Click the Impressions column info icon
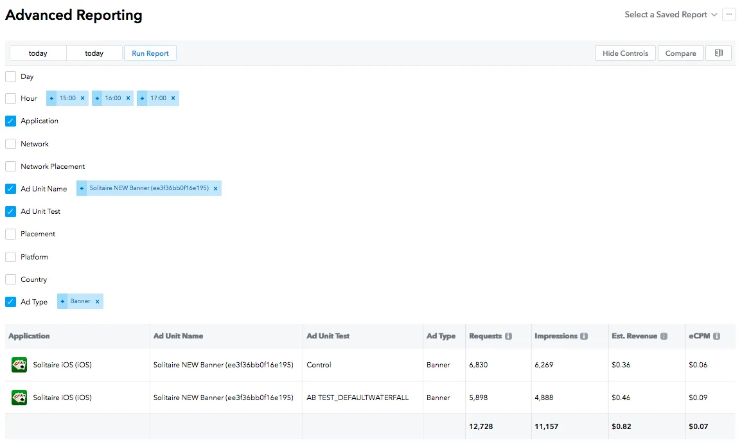This screenshot has width=742, height=447. click(584, 336)
